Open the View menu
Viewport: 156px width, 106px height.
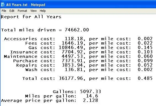[x=33, y=11]
